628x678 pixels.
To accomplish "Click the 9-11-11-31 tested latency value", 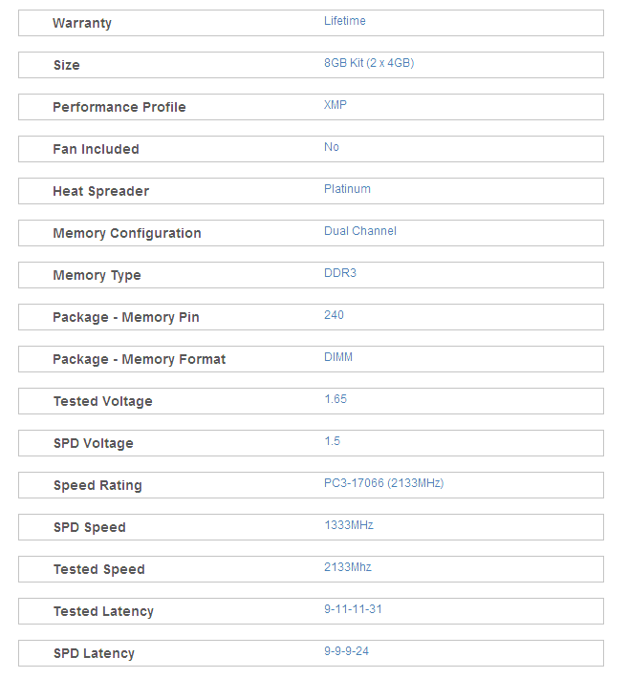I will (x=353, y=609).
